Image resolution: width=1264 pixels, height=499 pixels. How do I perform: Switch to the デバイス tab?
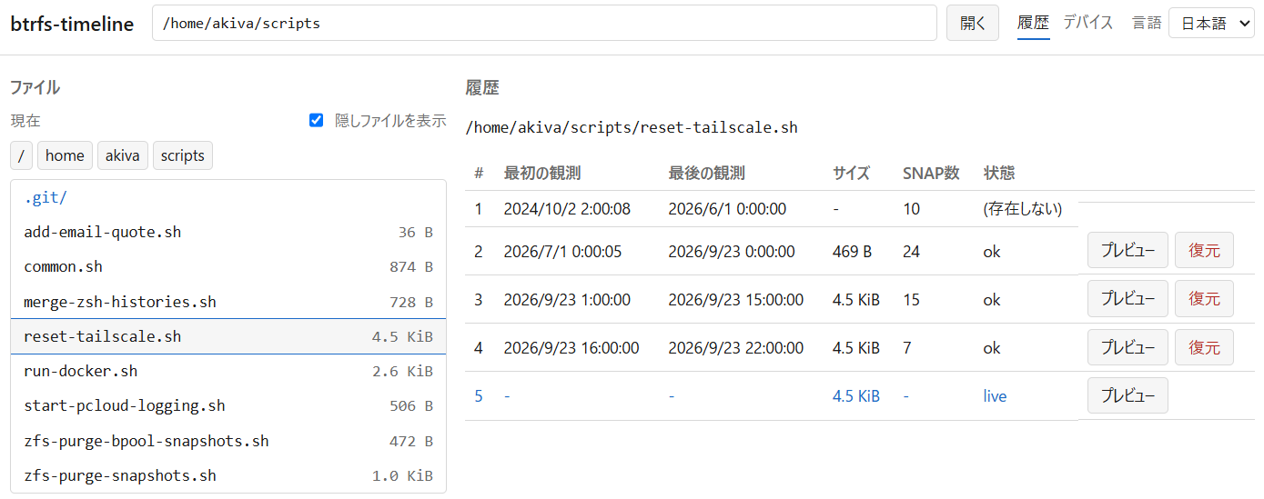click(1088, 24)
